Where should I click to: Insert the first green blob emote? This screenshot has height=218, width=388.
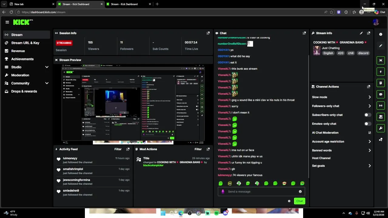[221, 183]
